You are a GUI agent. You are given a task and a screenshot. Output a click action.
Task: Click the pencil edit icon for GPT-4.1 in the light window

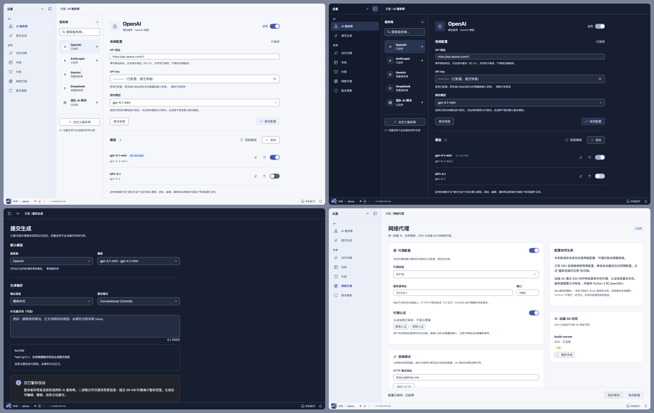(x=256, y=176)
